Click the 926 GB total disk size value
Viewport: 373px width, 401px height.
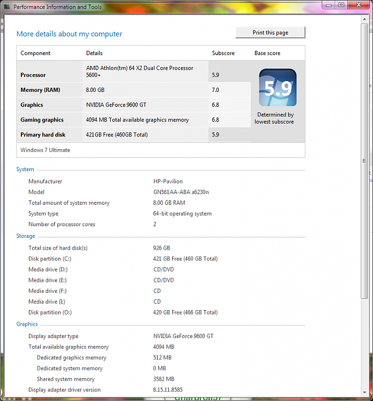coord(161,248)
